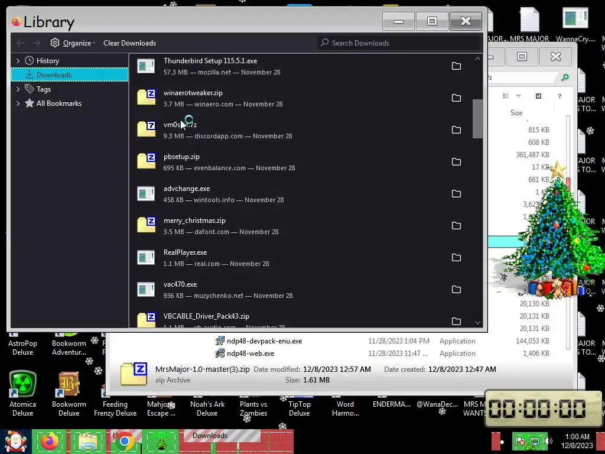605x454 pixels.
Task: Select History in the sidebar
Action: 47,61
